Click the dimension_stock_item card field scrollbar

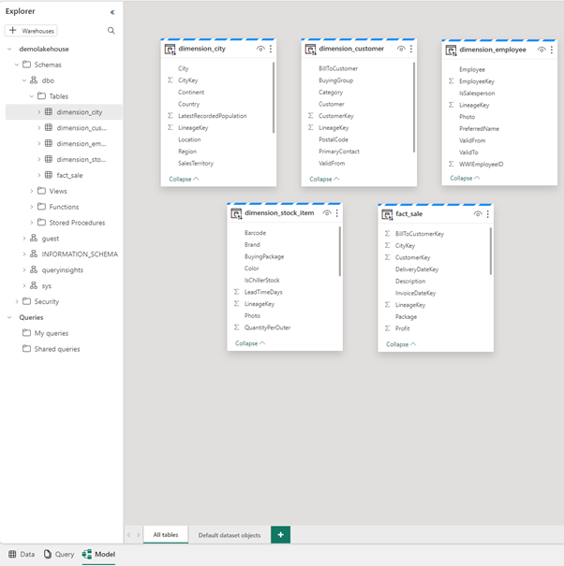340,252
